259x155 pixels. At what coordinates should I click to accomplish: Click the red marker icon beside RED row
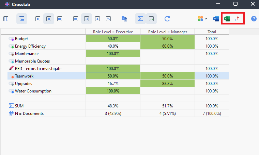point(11,68)
